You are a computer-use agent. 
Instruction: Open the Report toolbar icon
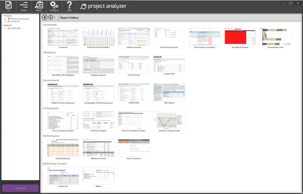[39, 6]
